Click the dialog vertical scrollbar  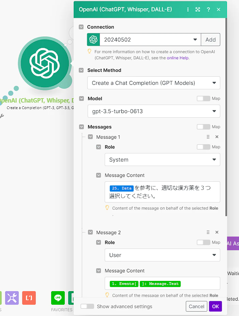coord(226,117)
